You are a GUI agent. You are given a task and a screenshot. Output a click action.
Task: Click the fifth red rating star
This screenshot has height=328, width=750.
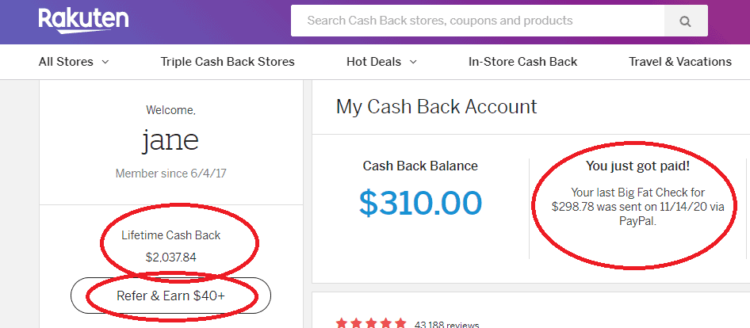pyautogui.click(x=400, y=323)
